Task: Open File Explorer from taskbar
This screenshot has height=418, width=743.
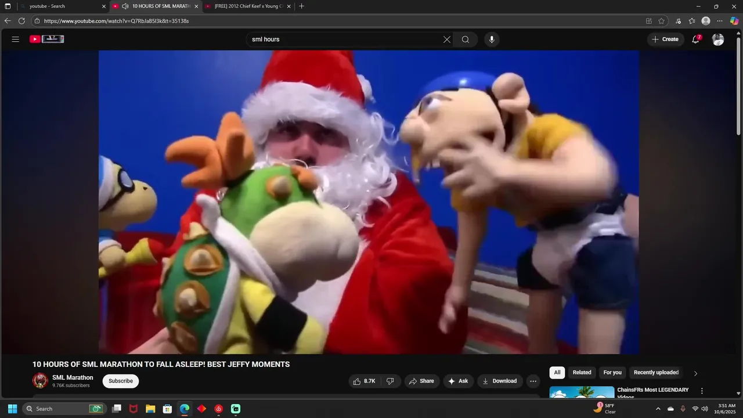Action: coord(150,409)
